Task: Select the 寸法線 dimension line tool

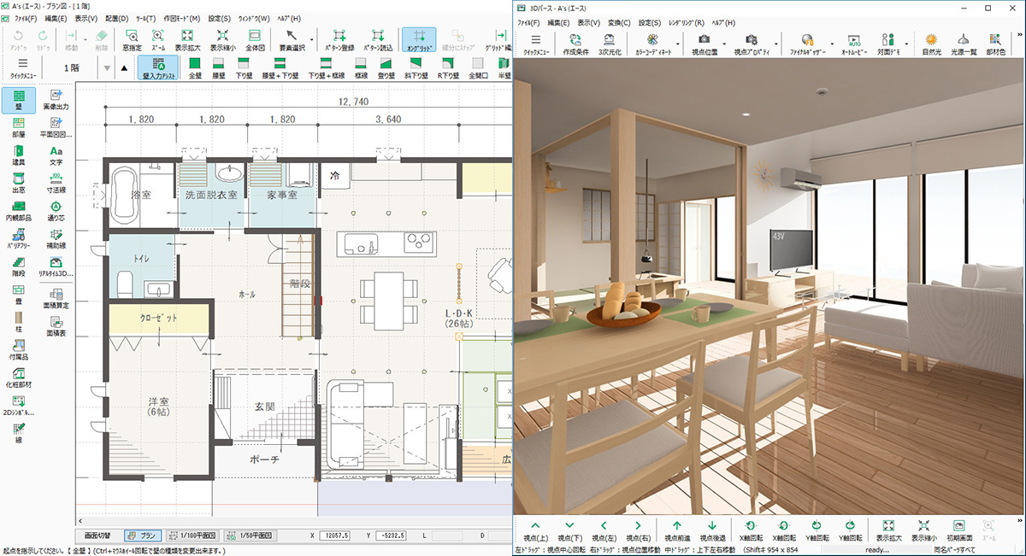Action: (x=57, y=183)
